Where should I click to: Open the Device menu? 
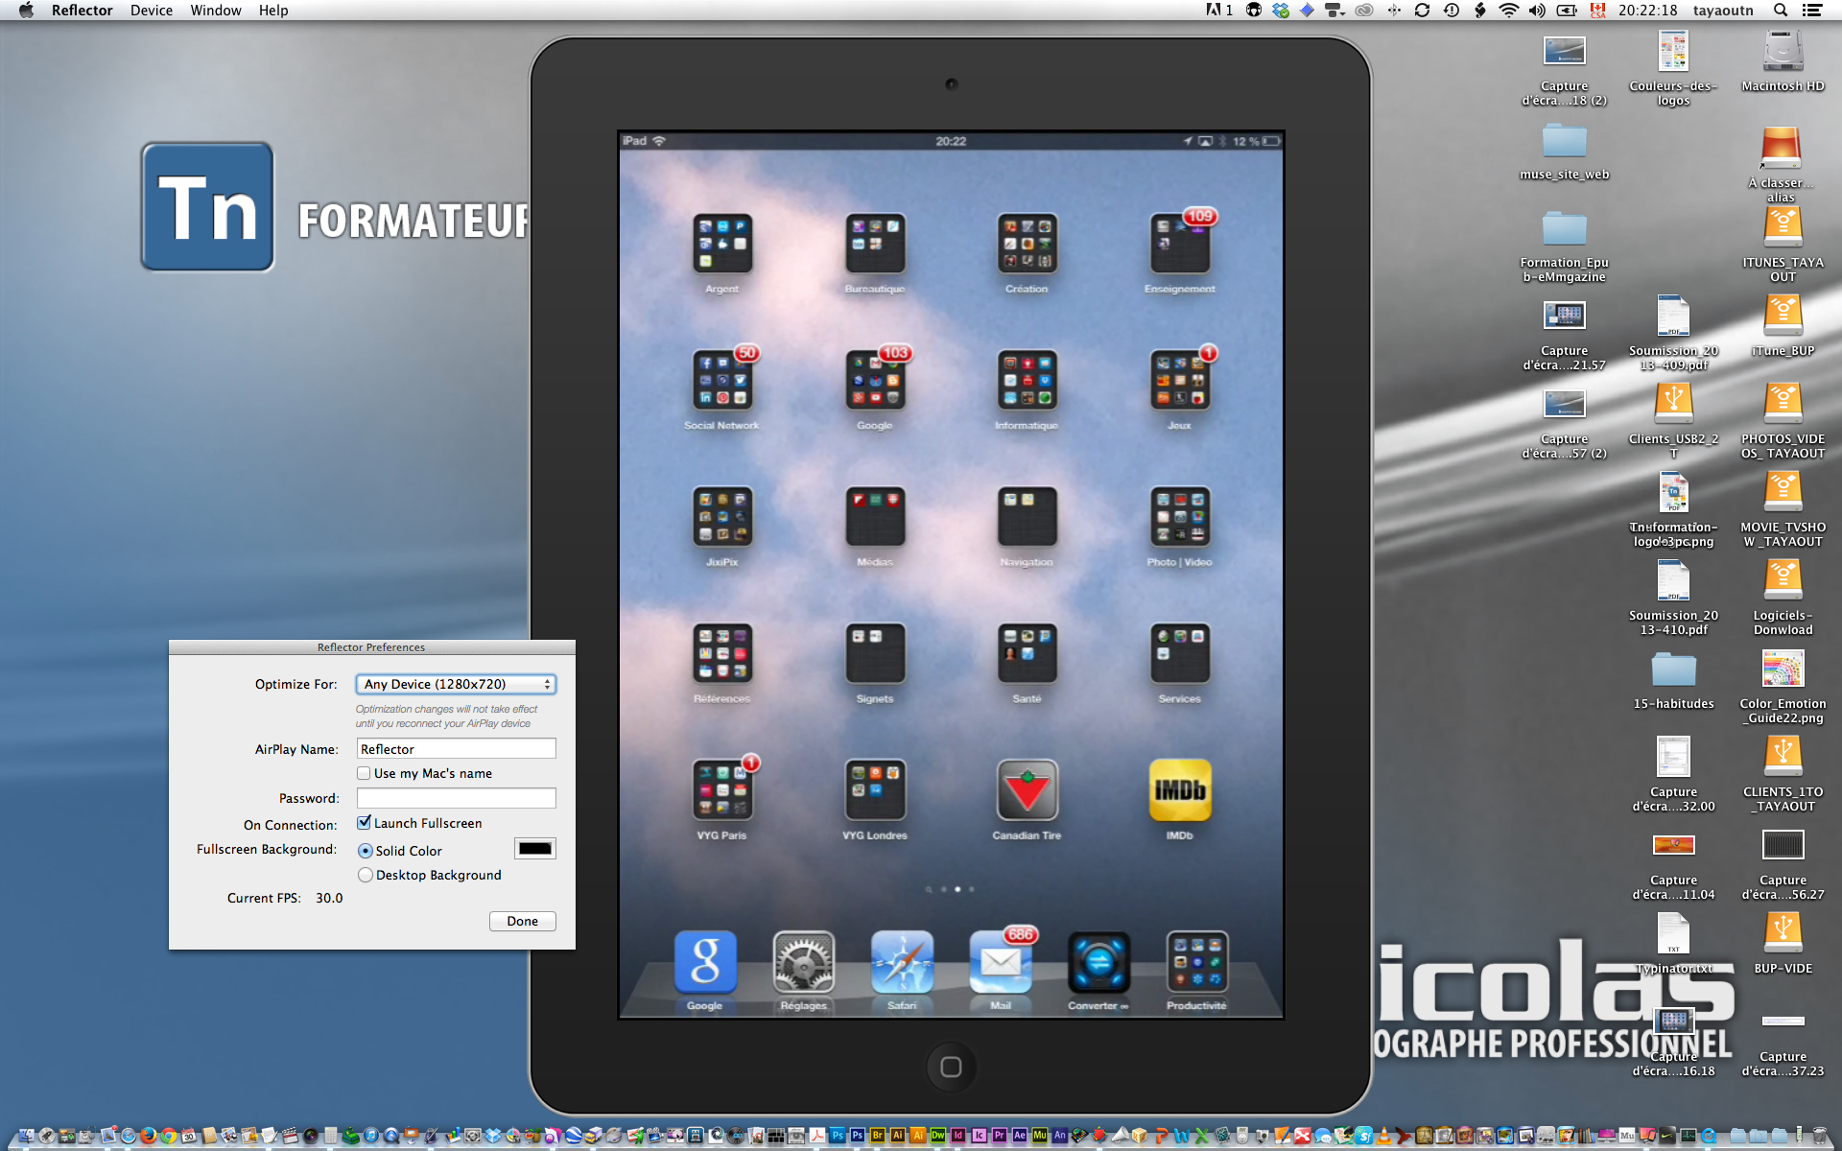[152, 11]
